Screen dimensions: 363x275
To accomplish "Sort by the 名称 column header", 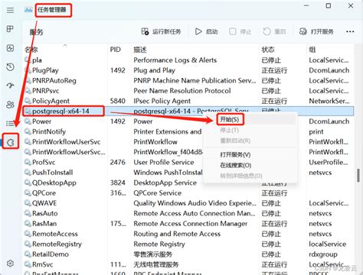I will click(x=65, y=50).
